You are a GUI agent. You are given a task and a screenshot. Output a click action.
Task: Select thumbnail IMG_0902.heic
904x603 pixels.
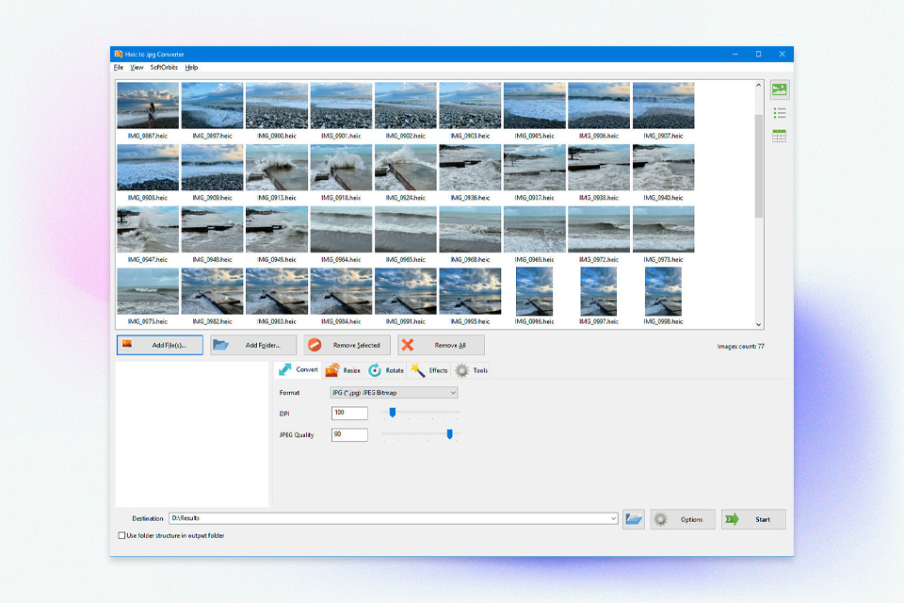pos(406,106)
